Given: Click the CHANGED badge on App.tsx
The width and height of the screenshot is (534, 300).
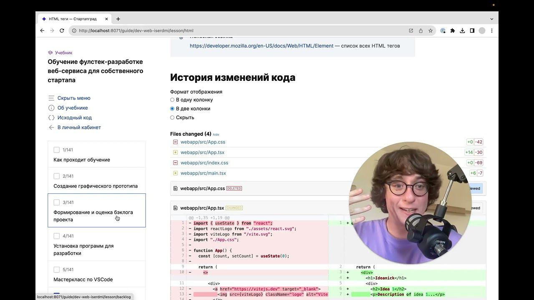Looking at the screenshot, I should pos(234,208).
